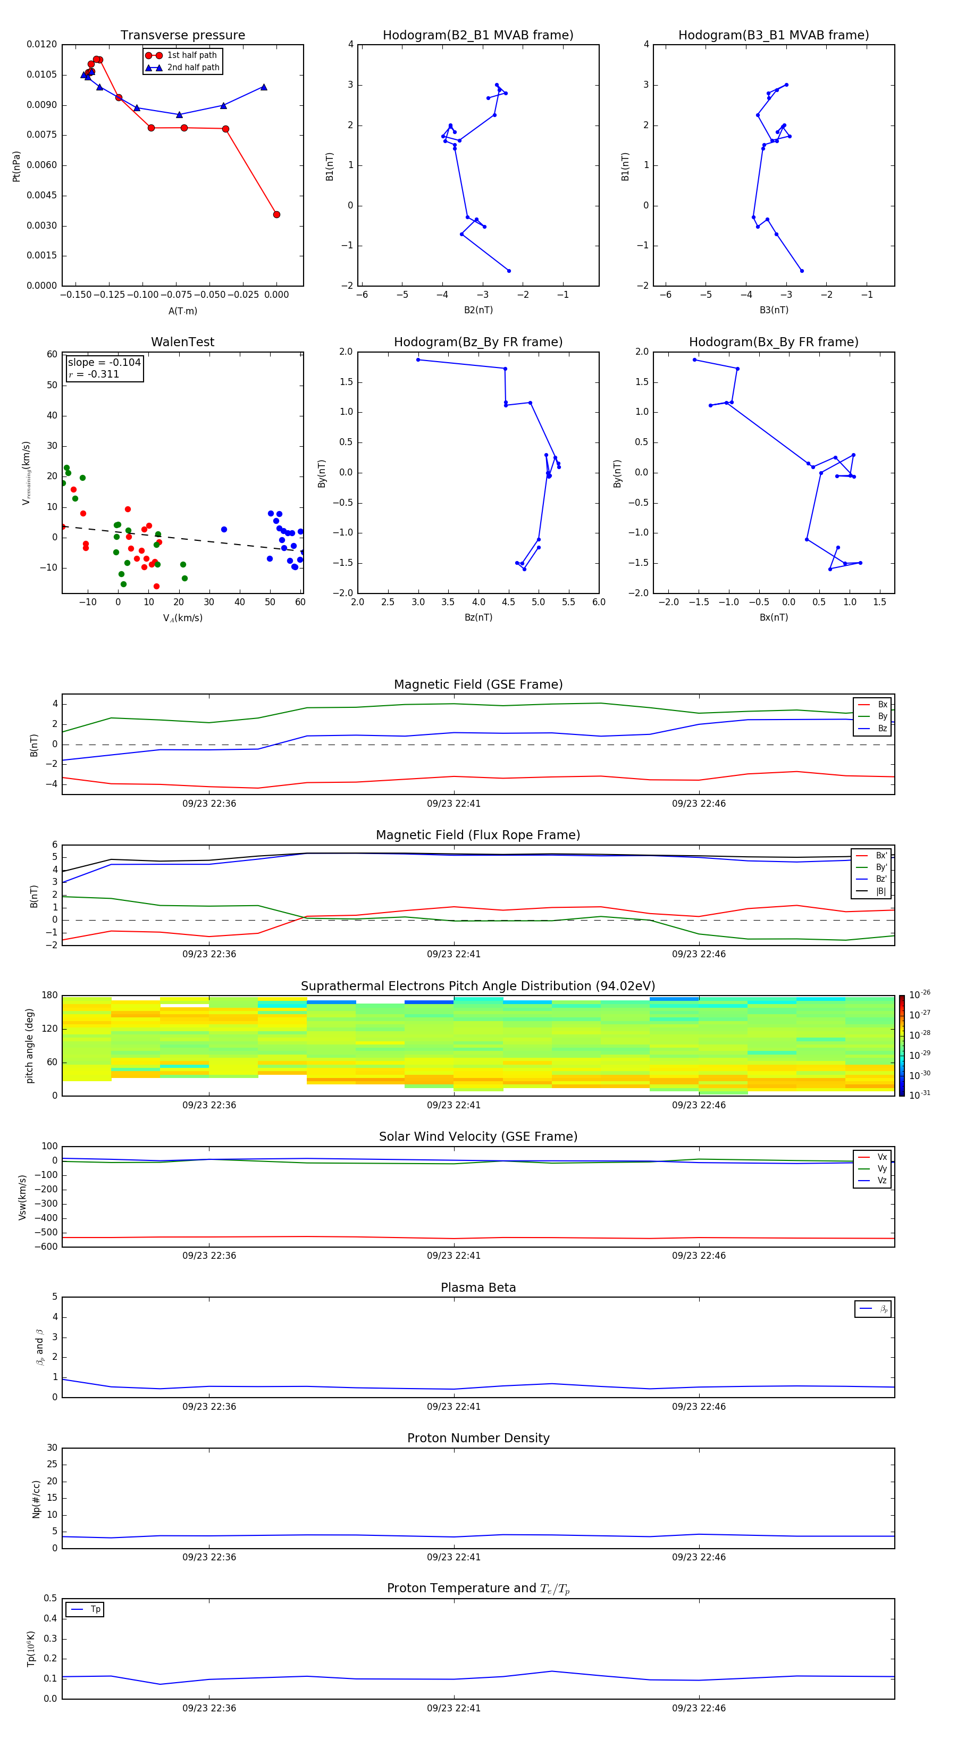Viewport: 957px width, 1755px height.
Task: Click '09/23 22:41' tick under Plasma Beta plot
Action: coord(454,1407)
